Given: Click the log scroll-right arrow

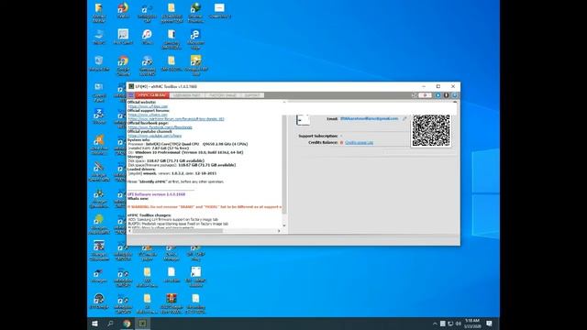Looking at the screenshot, I should pyautogui.click(x=279, y=231).
